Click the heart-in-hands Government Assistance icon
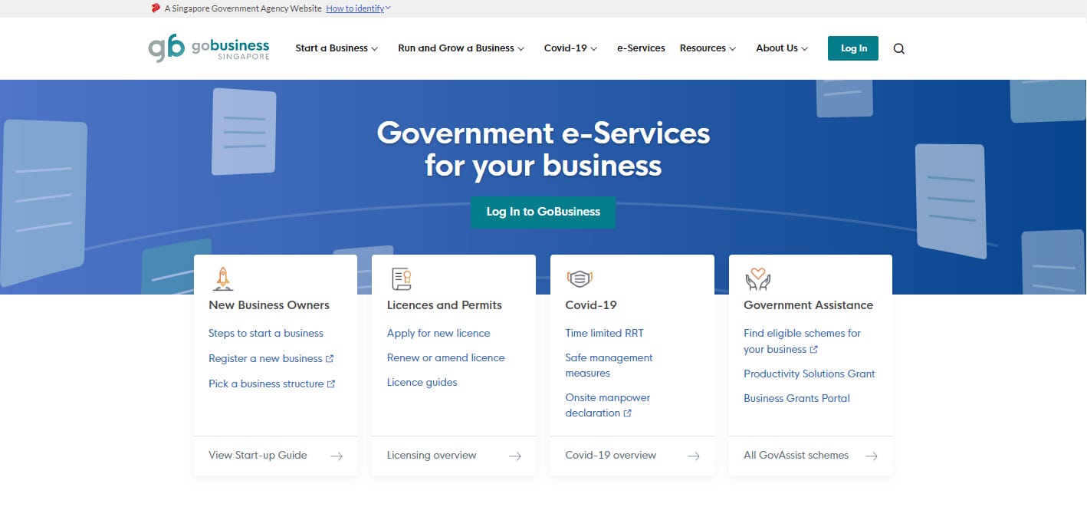 758,279
